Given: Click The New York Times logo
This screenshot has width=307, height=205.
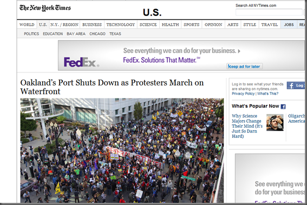Looking at the screenshot, I should (45, 8).
